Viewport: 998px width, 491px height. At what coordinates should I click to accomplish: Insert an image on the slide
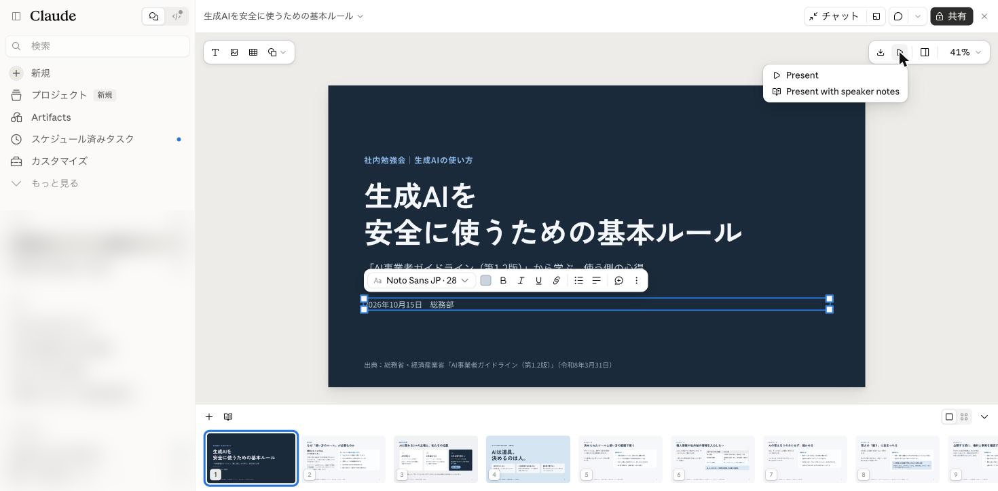[x=234, y=52]
